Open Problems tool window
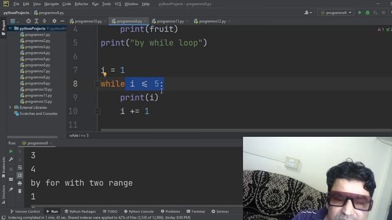392x220 pixels. (x=170, y=211)
